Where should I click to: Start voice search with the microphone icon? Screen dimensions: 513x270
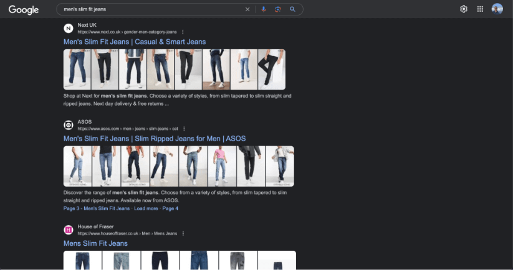click(x=264, y=9)
